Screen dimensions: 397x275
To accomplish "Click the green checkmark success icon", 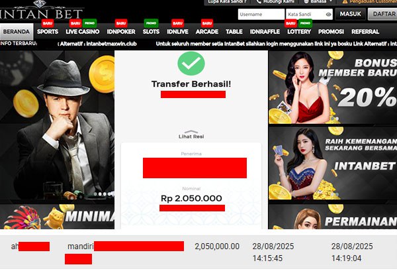I will tap(191, 64).
